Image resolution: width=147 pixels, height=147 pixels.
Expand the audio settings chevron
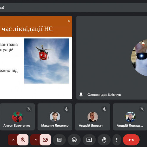(x=13, y=140)
